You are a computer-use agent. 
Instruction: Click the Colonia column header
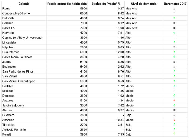[24, 4]
